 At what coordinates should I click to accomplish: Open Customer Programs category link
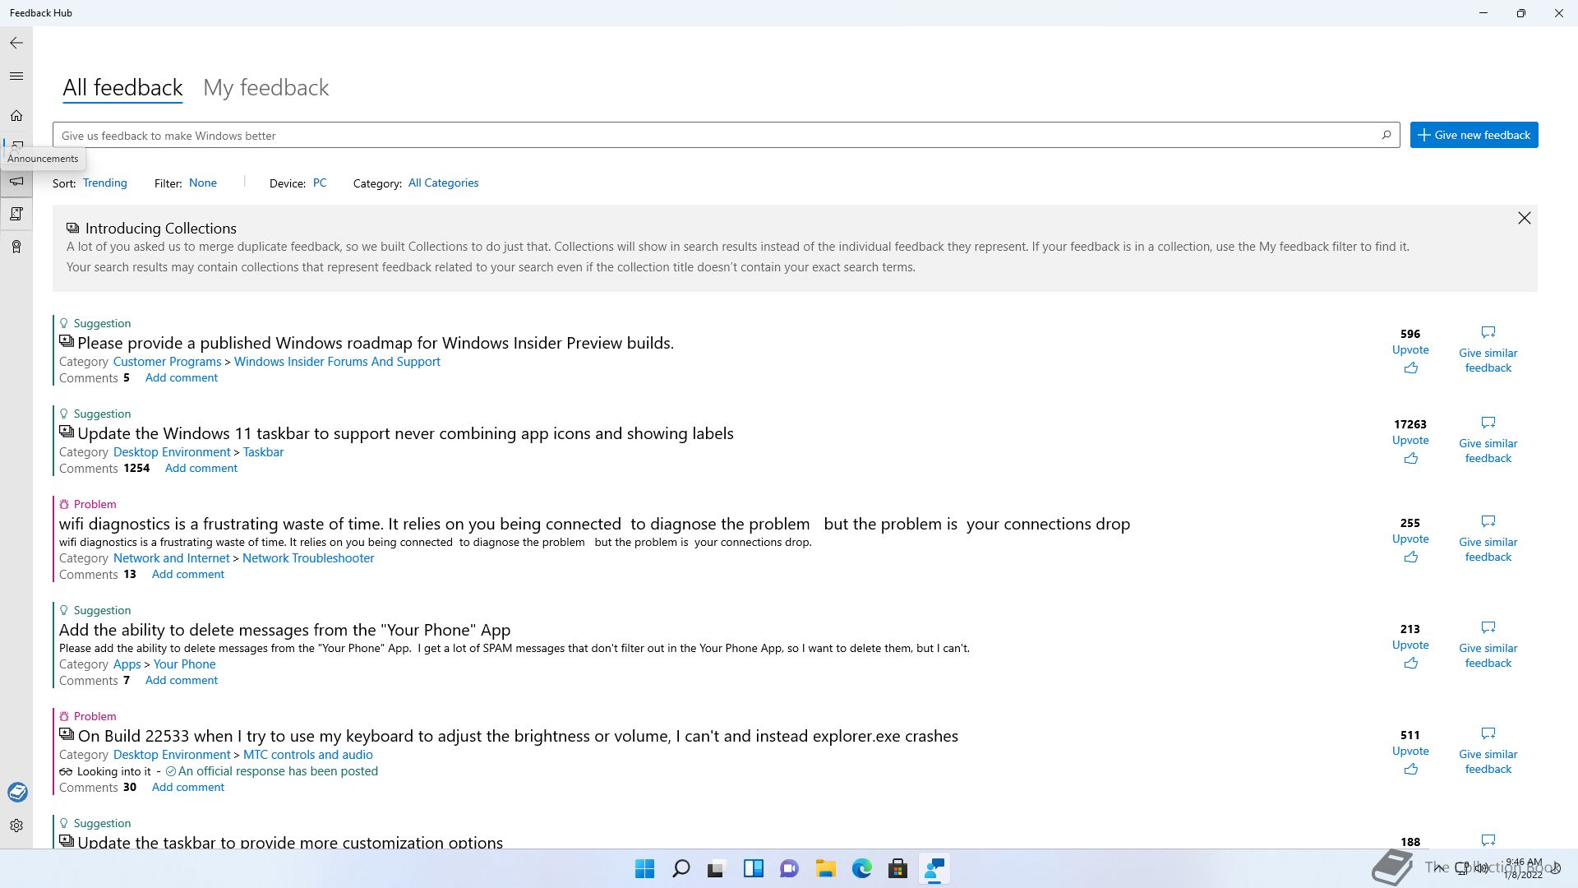[x=167, y=362]
